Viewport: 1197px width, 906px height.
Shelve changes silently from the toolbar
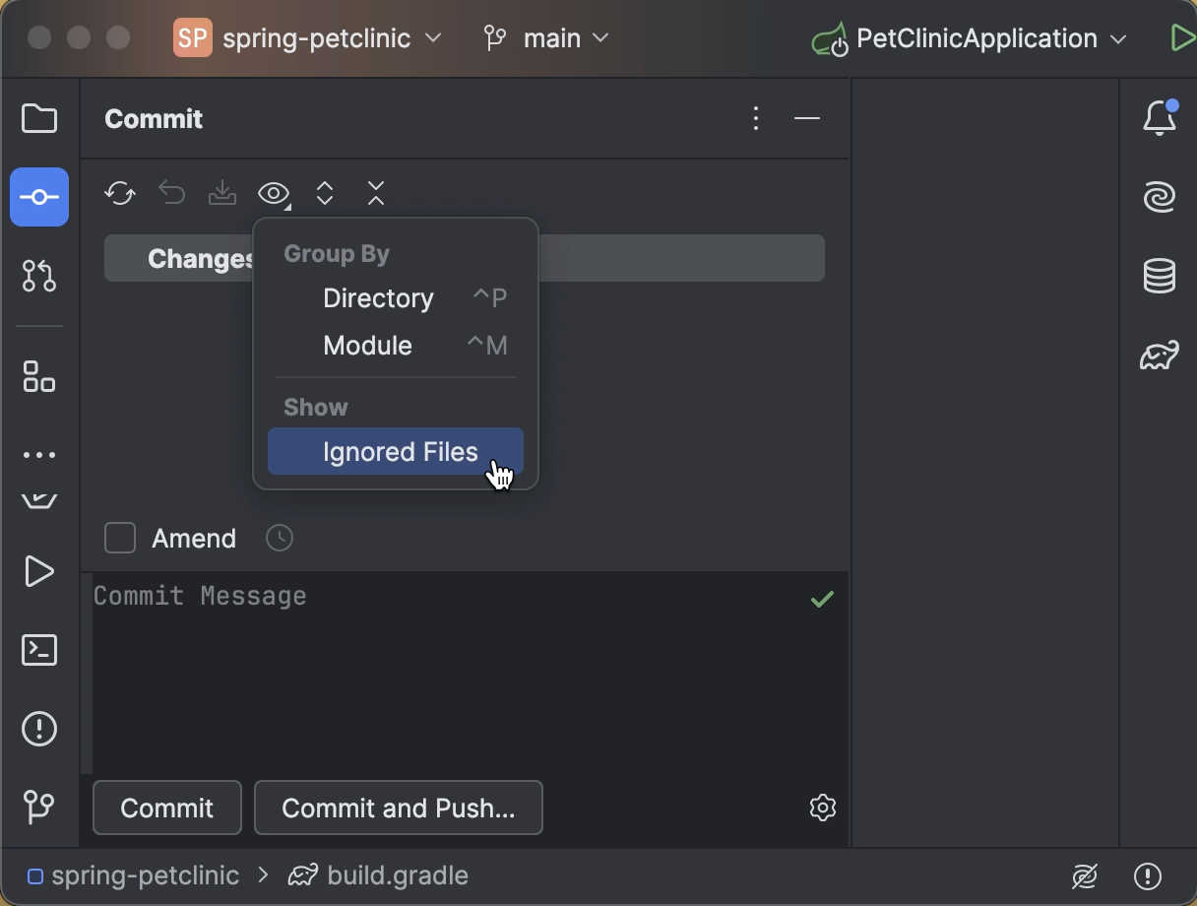tap(221, 193)
